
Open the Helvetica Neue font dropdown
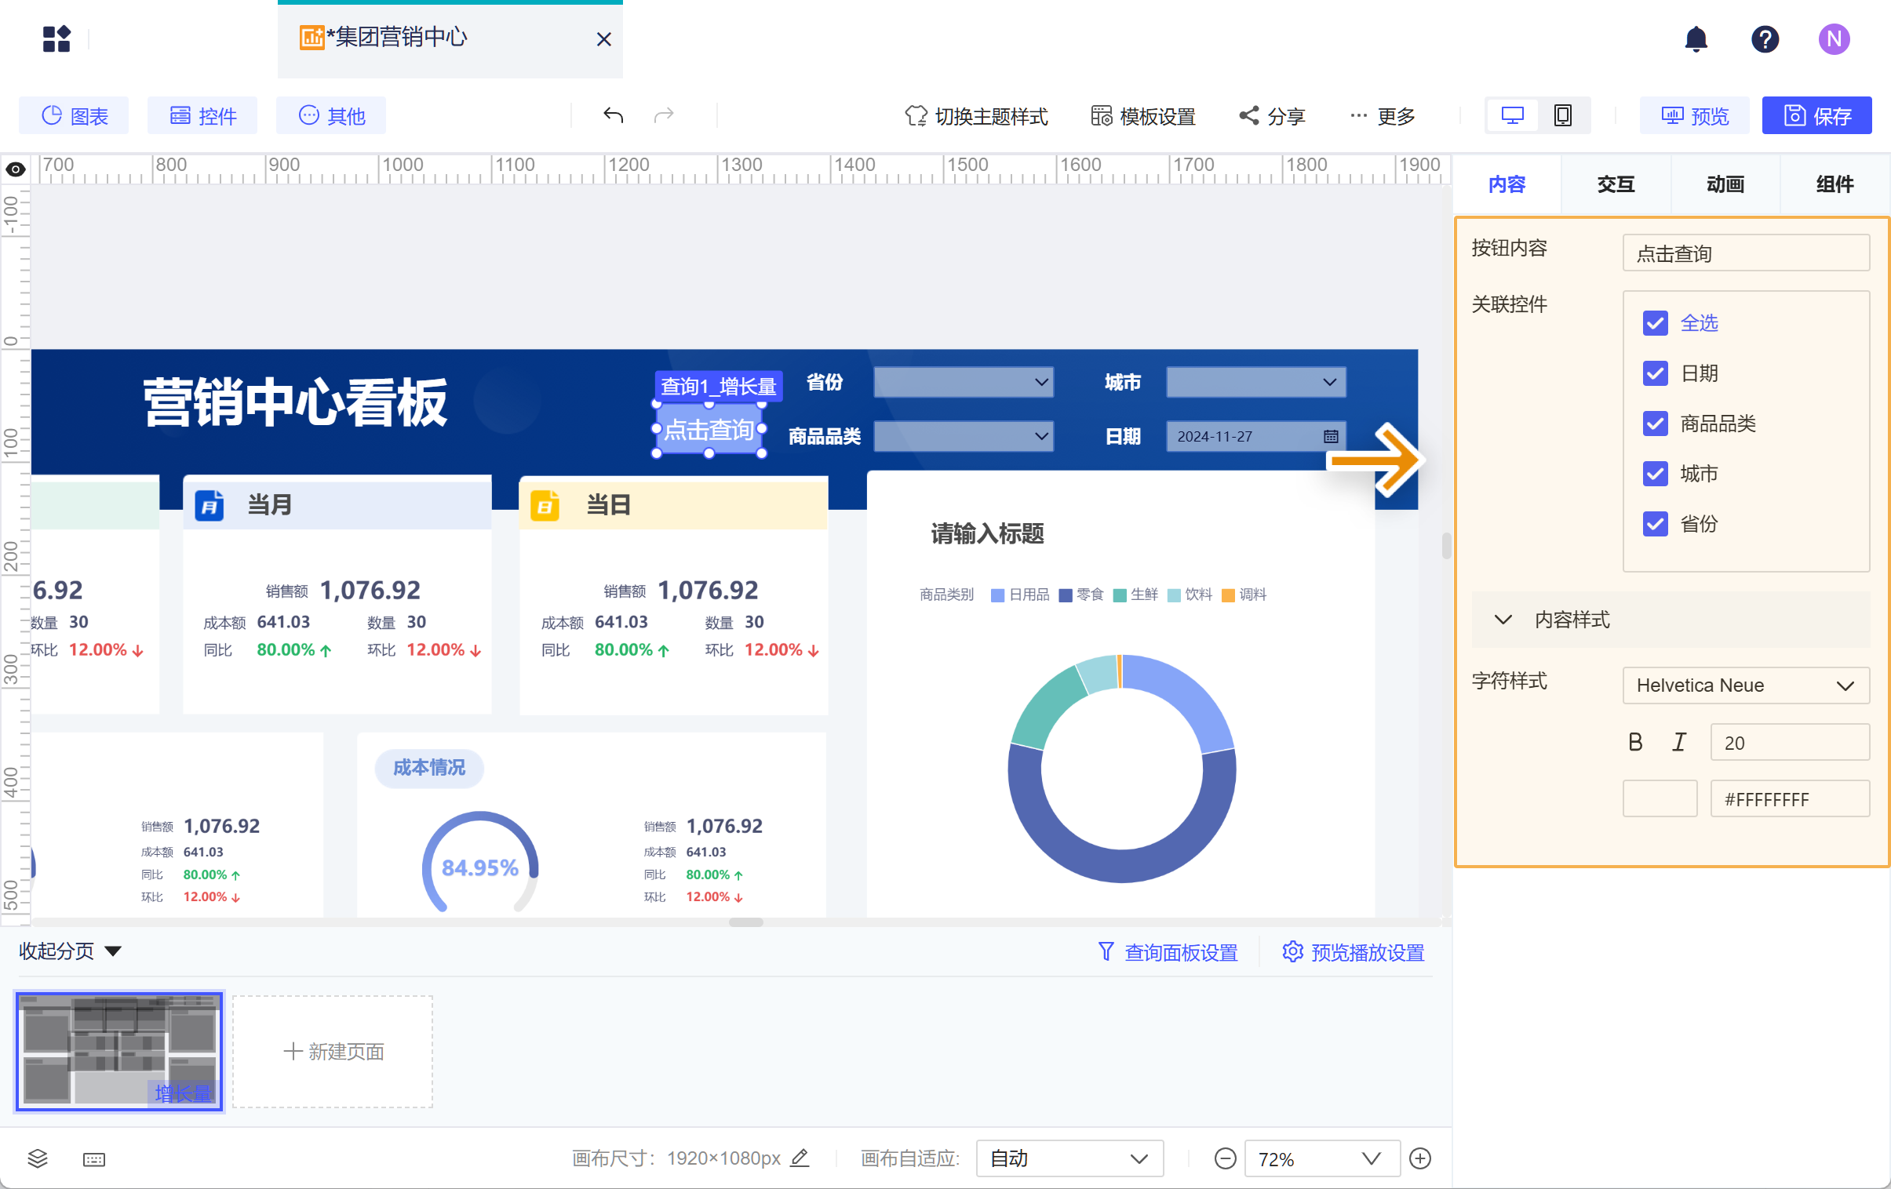tap(1745, 685)
